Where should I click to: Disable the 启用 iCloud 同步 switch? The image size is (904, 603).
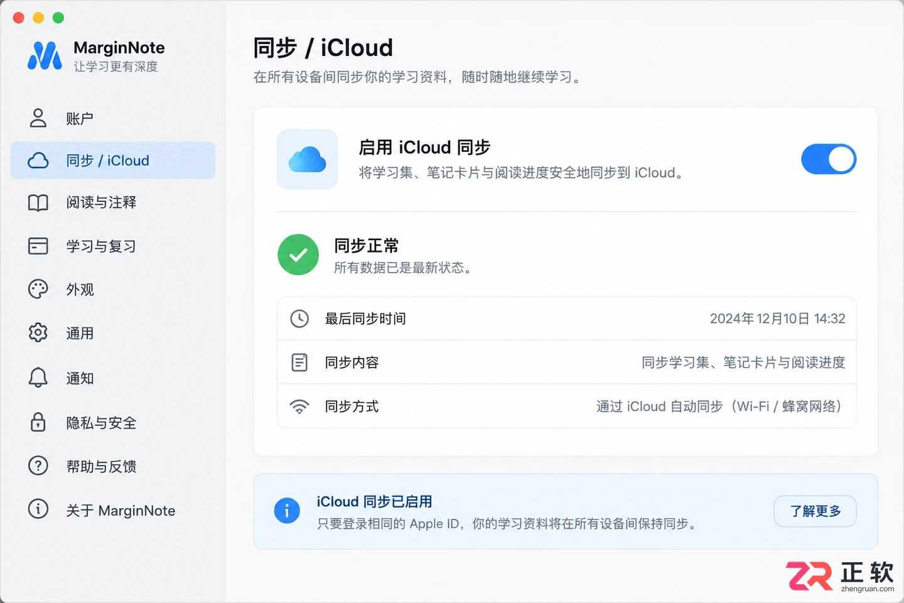coord(829,159)
